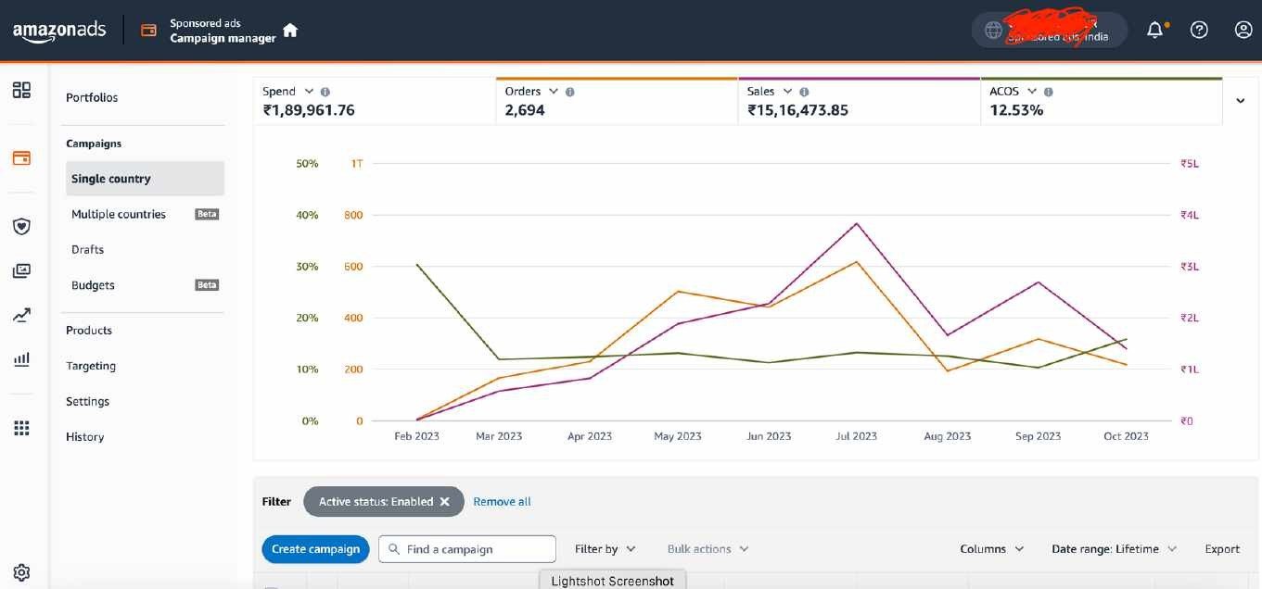Image resolution: width=1262 pixels, height=589 pixels.
Task: Open Targeting in the sidebar
Action: [91, 366]
